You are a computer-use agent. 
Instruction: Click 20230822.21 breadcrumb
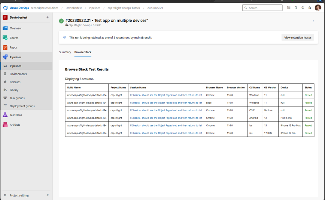pyautogui.click(x=155, y=8)
